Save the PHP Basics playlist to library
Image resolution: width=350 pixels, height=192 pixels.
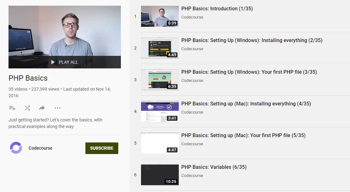[12, 108]
